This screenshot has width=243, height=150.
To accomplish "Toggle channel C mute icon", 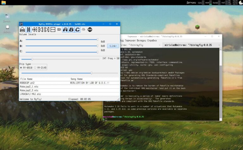I will click(77, 30).
